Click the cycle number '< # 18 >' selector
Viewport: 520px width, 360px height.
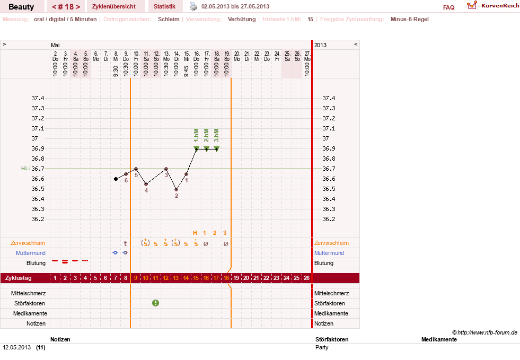[x=66, y=7]
